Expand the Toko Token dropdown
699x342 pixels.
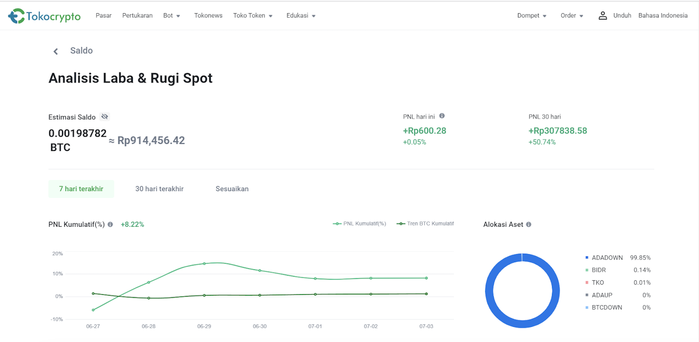click(x=252, y=16)
